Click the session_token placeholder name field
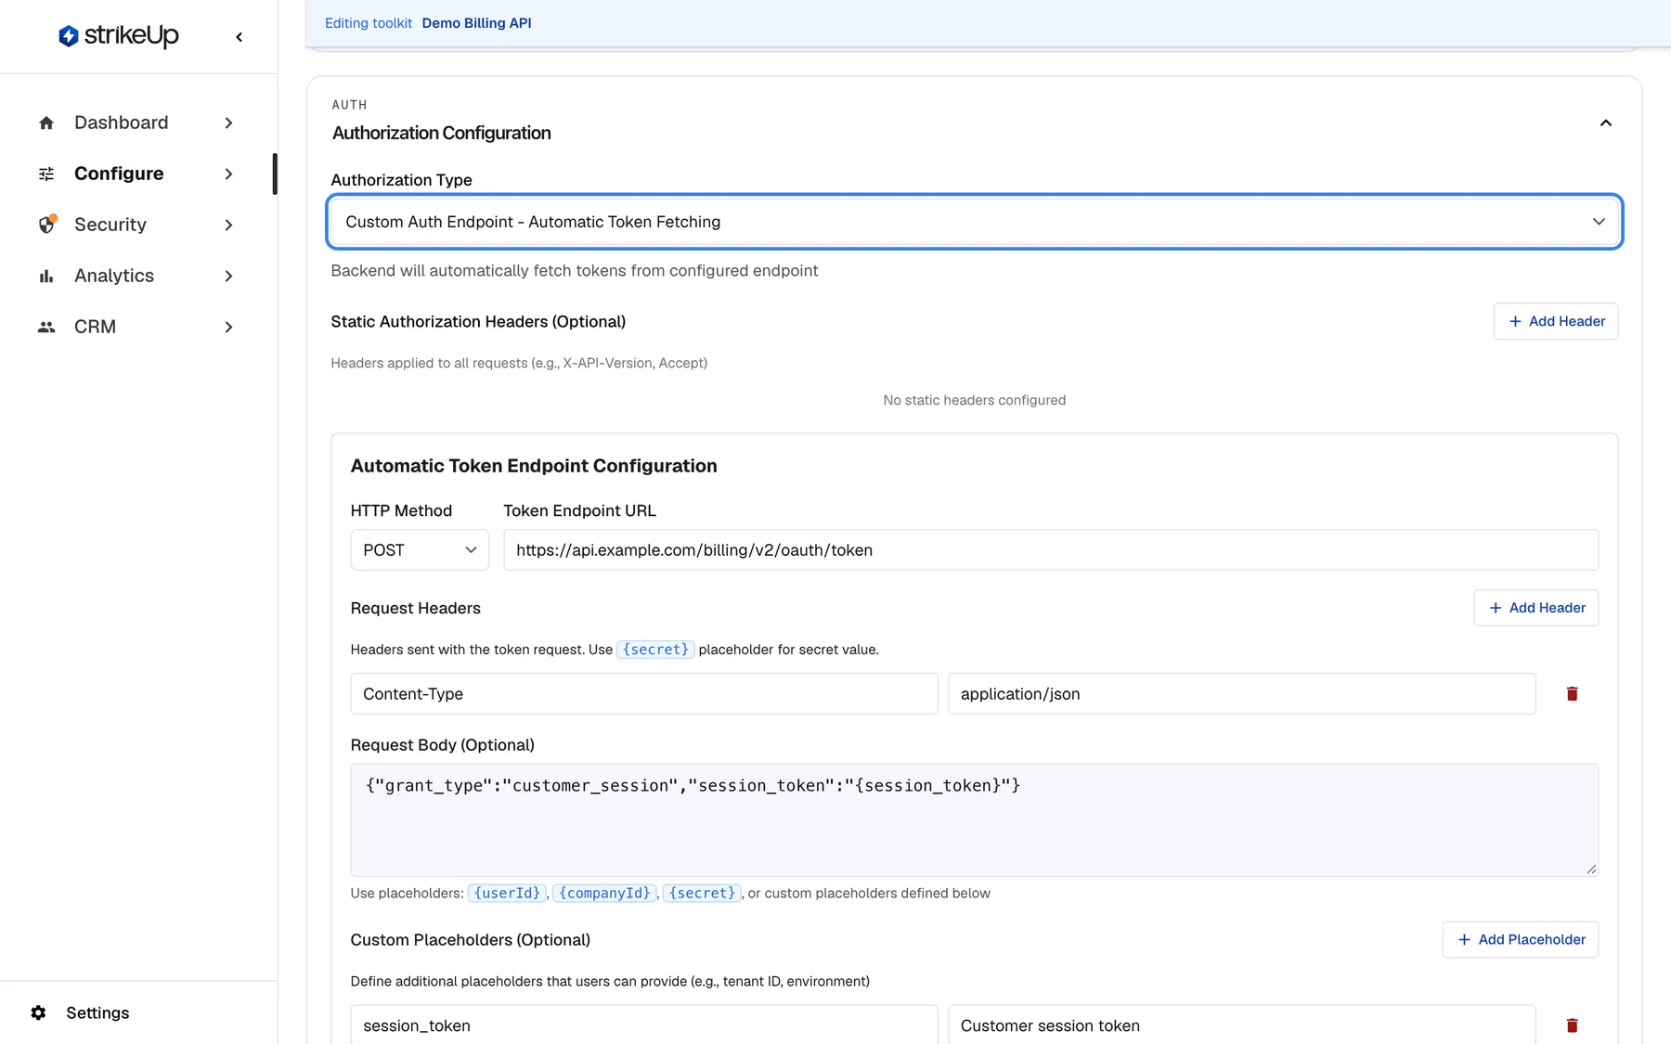 pos(644,1025)
